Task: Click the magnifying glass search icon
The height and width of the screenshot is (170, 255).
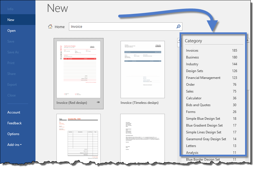Action: coord(178,27)
